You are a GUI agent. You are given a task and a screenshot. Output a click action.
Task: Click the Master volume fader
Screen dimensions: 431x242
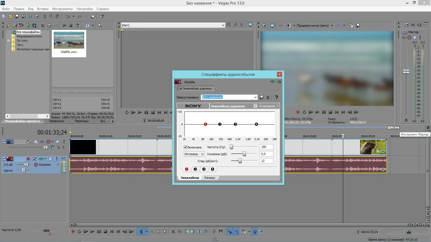click(x=406, y=71)
